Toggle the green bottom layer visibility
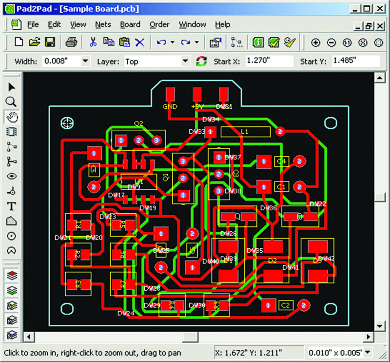The height and width of the screenshot is (362, 390). [x=11, y=290]
